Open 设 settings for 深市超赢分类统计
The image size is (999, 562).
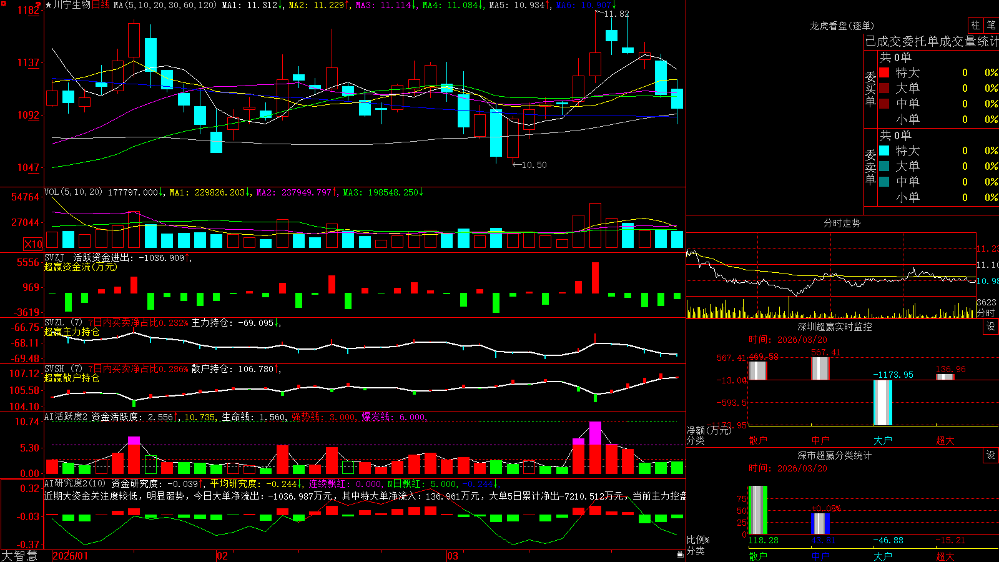point(991,455)
